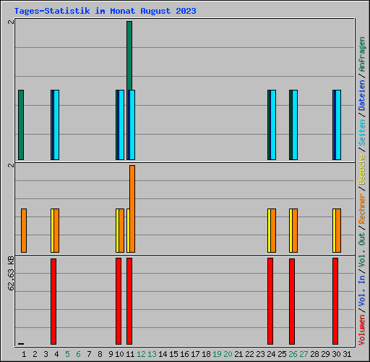Click the tall green Anfragen bar for day 11

[129, 56]
